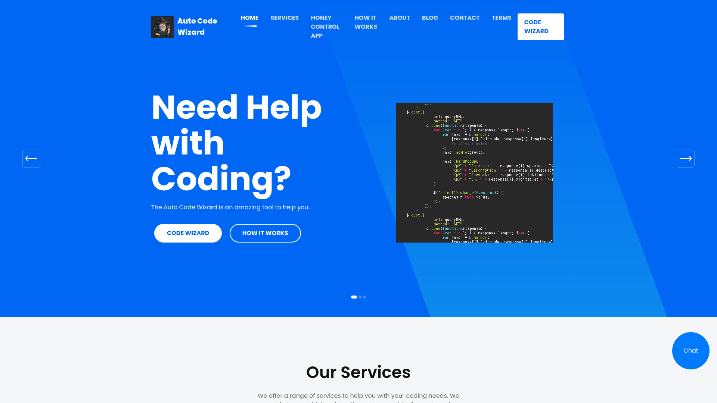Click the CODE WIZARD button in navbar
The height and width of the screenshot is (403, 717).
pyautogui.click(x=540, y=26)
